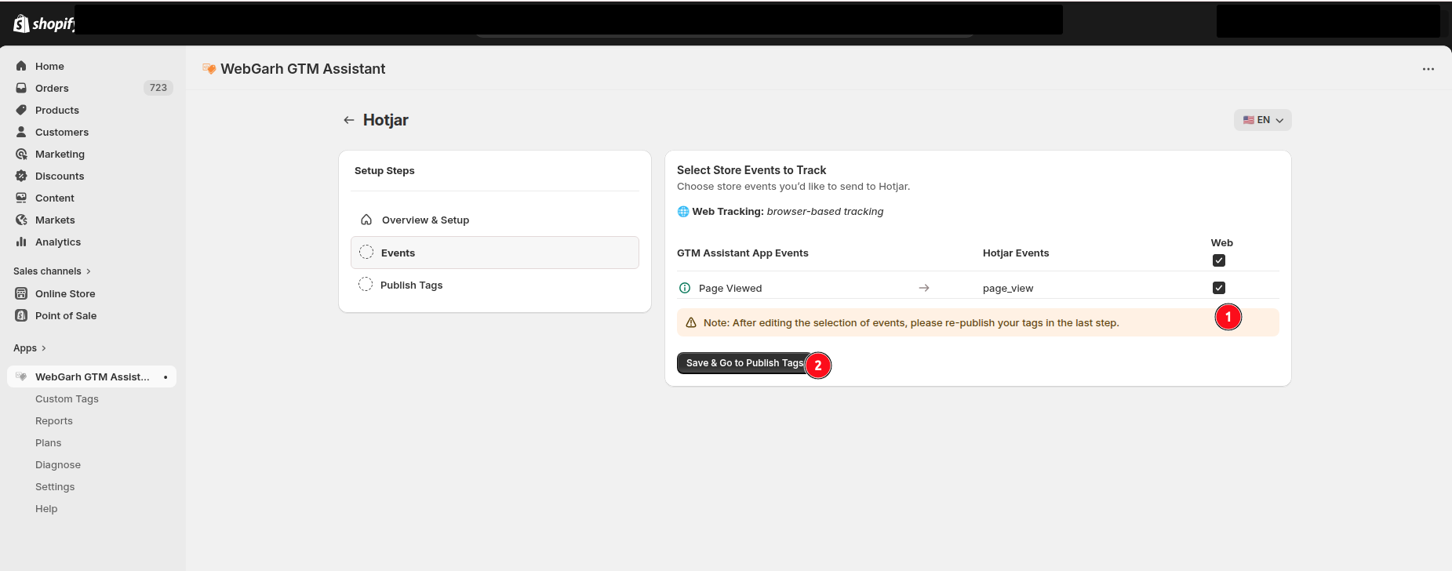Open Reports under WebGarh app
The image size is (1452, 571).
(54, 420)
